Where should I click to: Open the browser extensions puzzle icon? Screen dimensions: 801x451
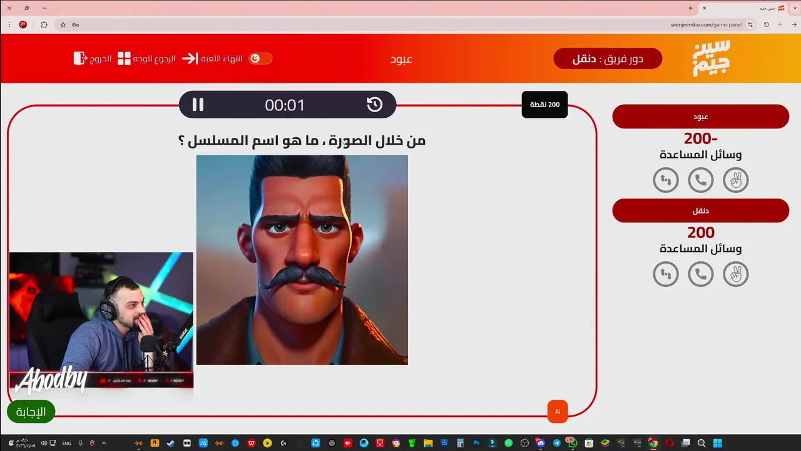point(44,24)
